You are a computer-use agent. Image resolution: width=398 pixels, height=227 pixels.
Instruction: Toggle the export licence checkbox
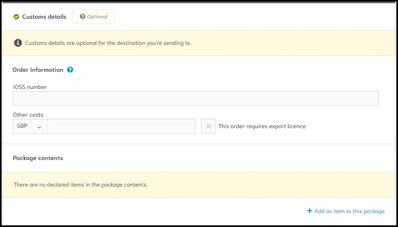209,126
